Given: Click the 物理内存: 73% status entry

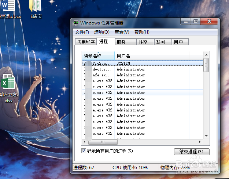Looking at the screenshot, I should pos(175,168).
